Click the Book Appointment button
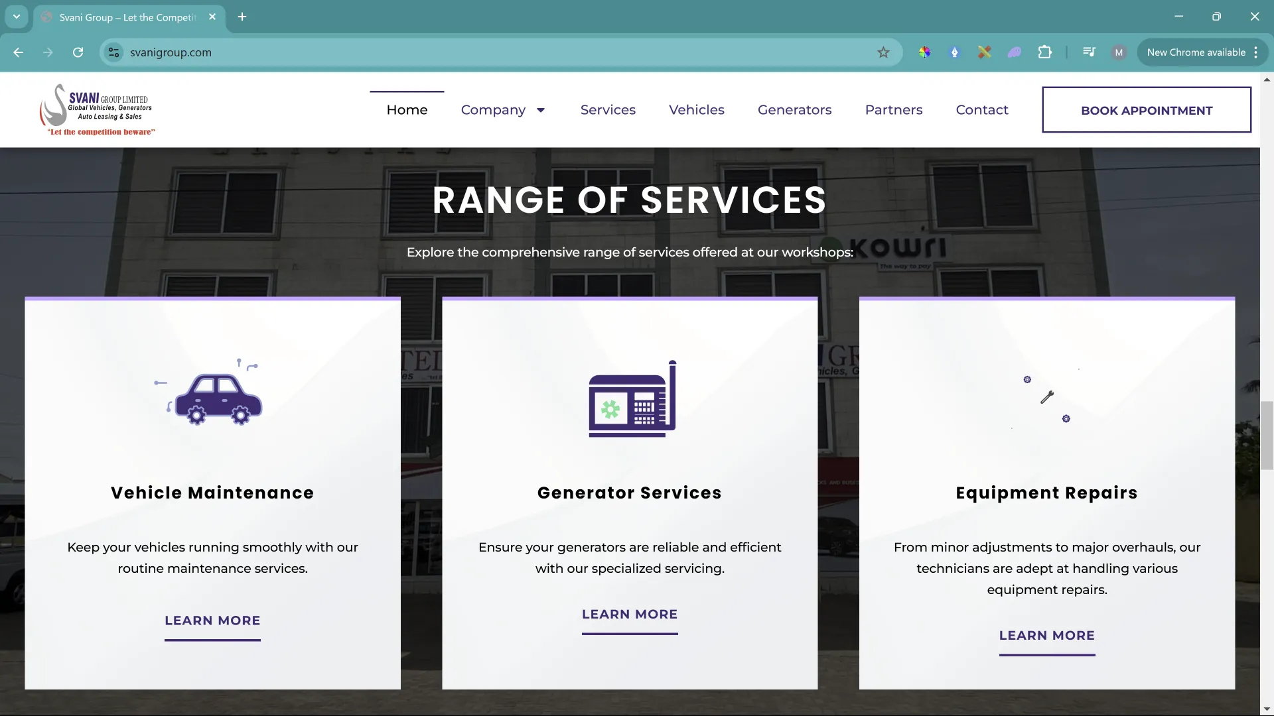Viewport: 1274px width, 716px height. coord(1146,110)
